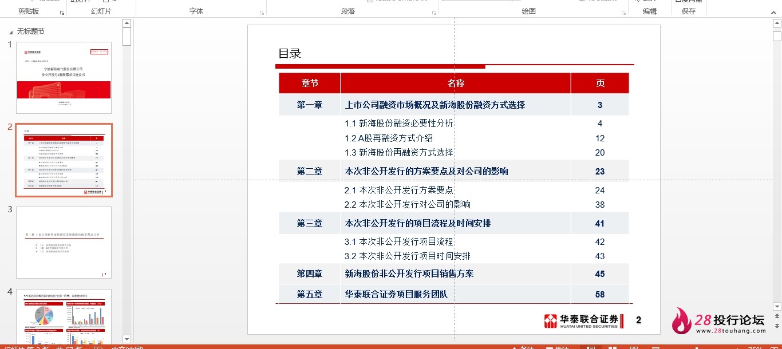782x349 pixels.
Task: Click page number 12 in the table
Action: pyautogui.click(x=600, y=138)
